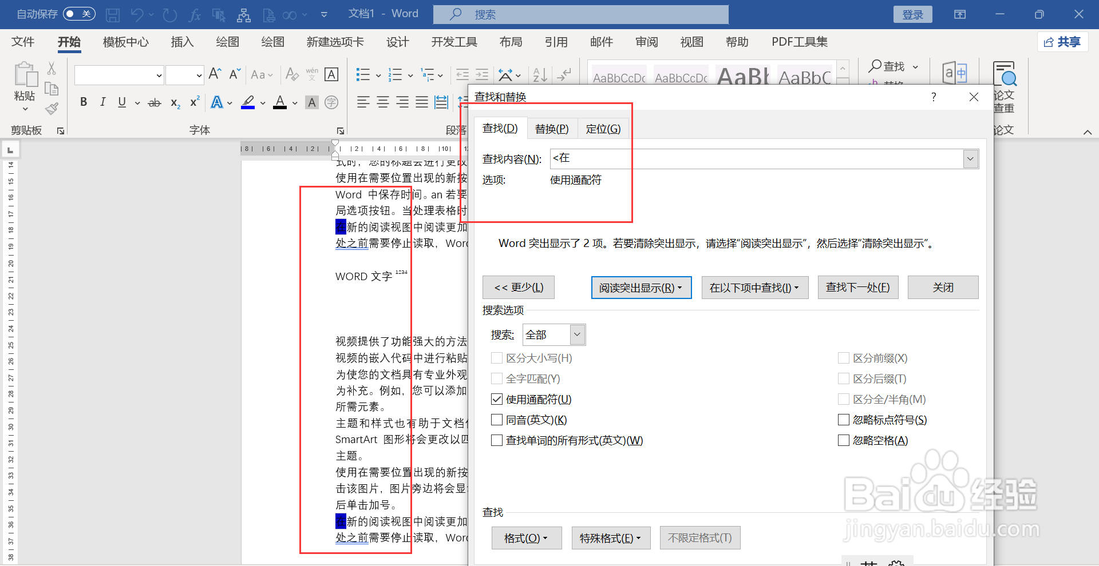
Task: Expand the 在以下项中查找(I) menu button
Action: [754, 288]
